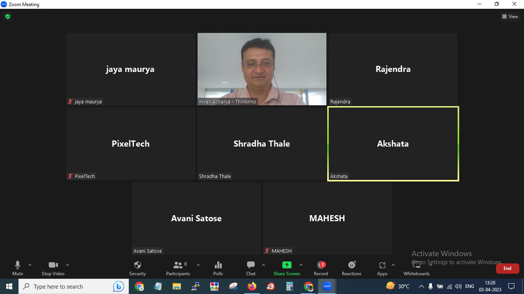
Task: Show hidden system tray icons
Action: tap(421, 286)
